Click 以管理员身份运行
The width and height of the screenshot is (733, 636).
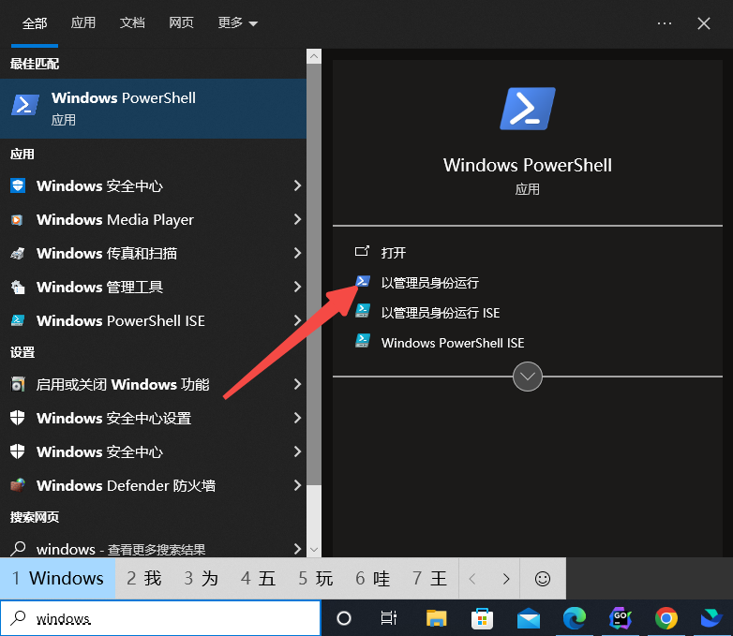point(429,283)
